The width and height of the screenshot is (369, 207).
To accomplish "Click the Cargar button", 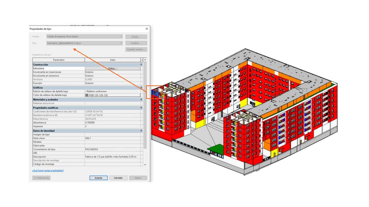I will click(x=136, y=37).
